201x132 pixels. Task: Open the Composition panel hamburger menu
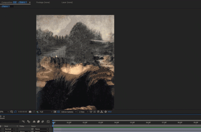click(30, 2)
